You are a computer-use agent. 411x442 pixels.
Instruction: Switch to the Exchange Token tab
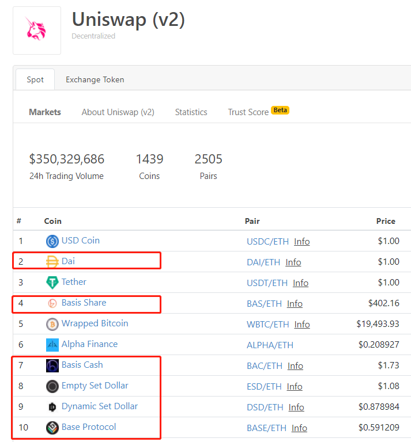tap(95, 79)
